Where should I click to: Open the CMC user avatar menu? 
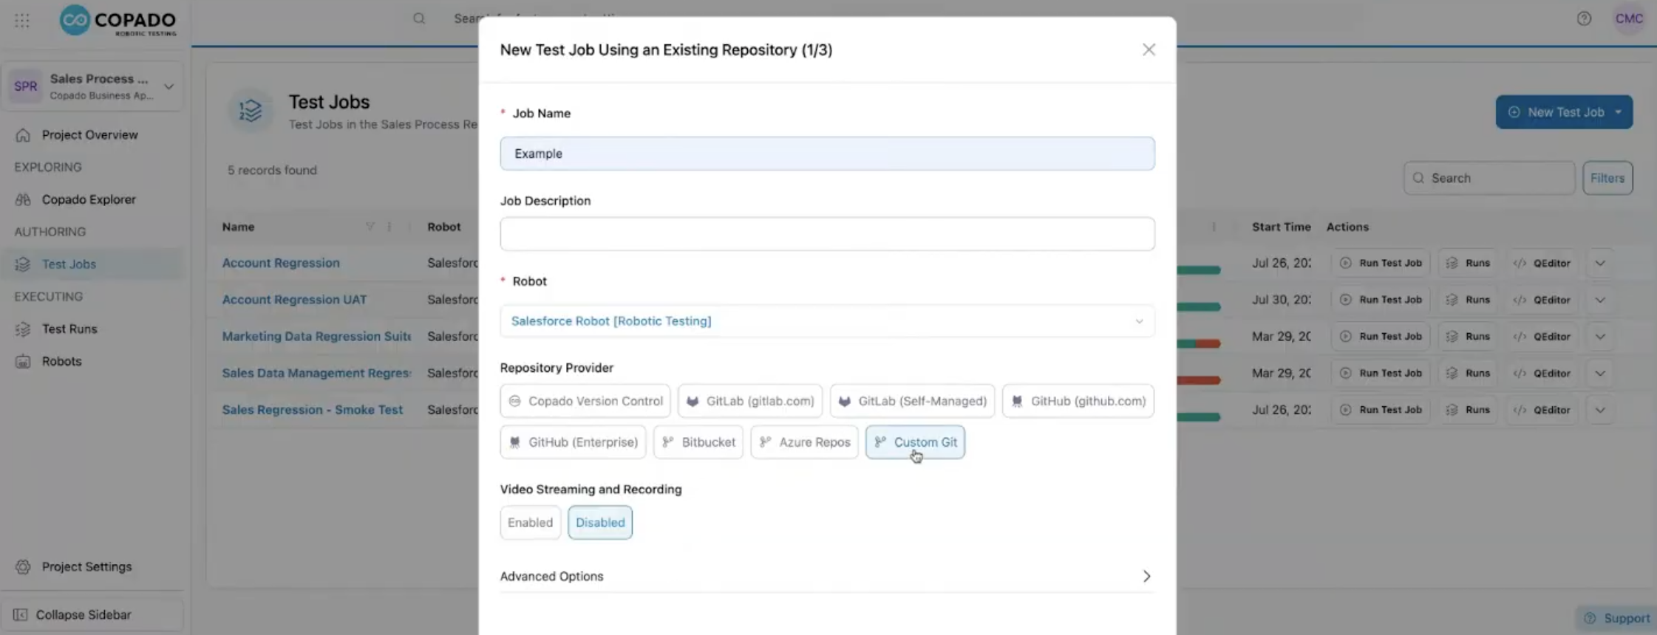pos(1629,18)
